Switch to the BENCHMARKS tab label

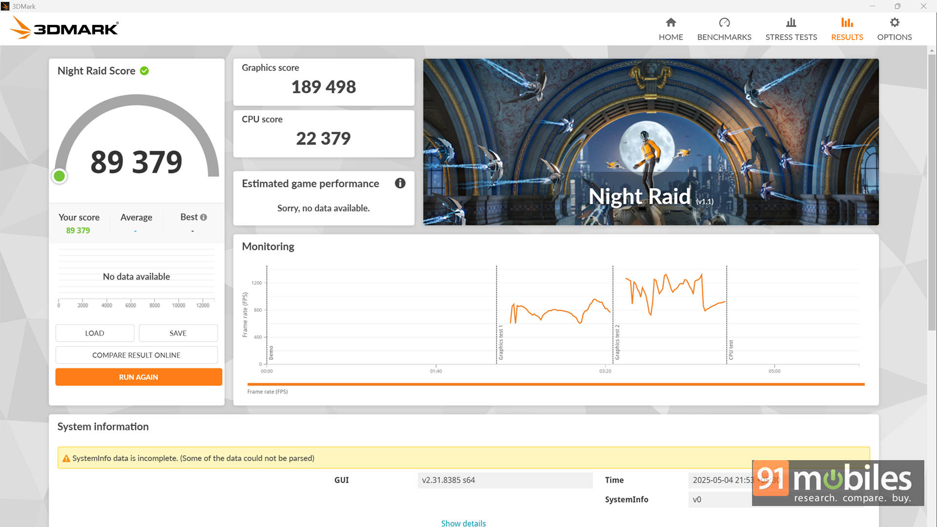(x=724, y=37)
